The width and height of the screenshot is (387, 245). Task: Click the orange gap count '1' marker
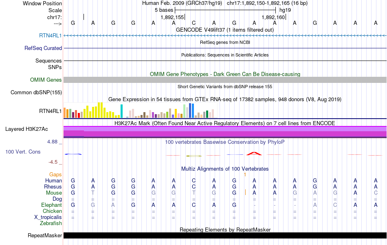(x=244, y=174)
